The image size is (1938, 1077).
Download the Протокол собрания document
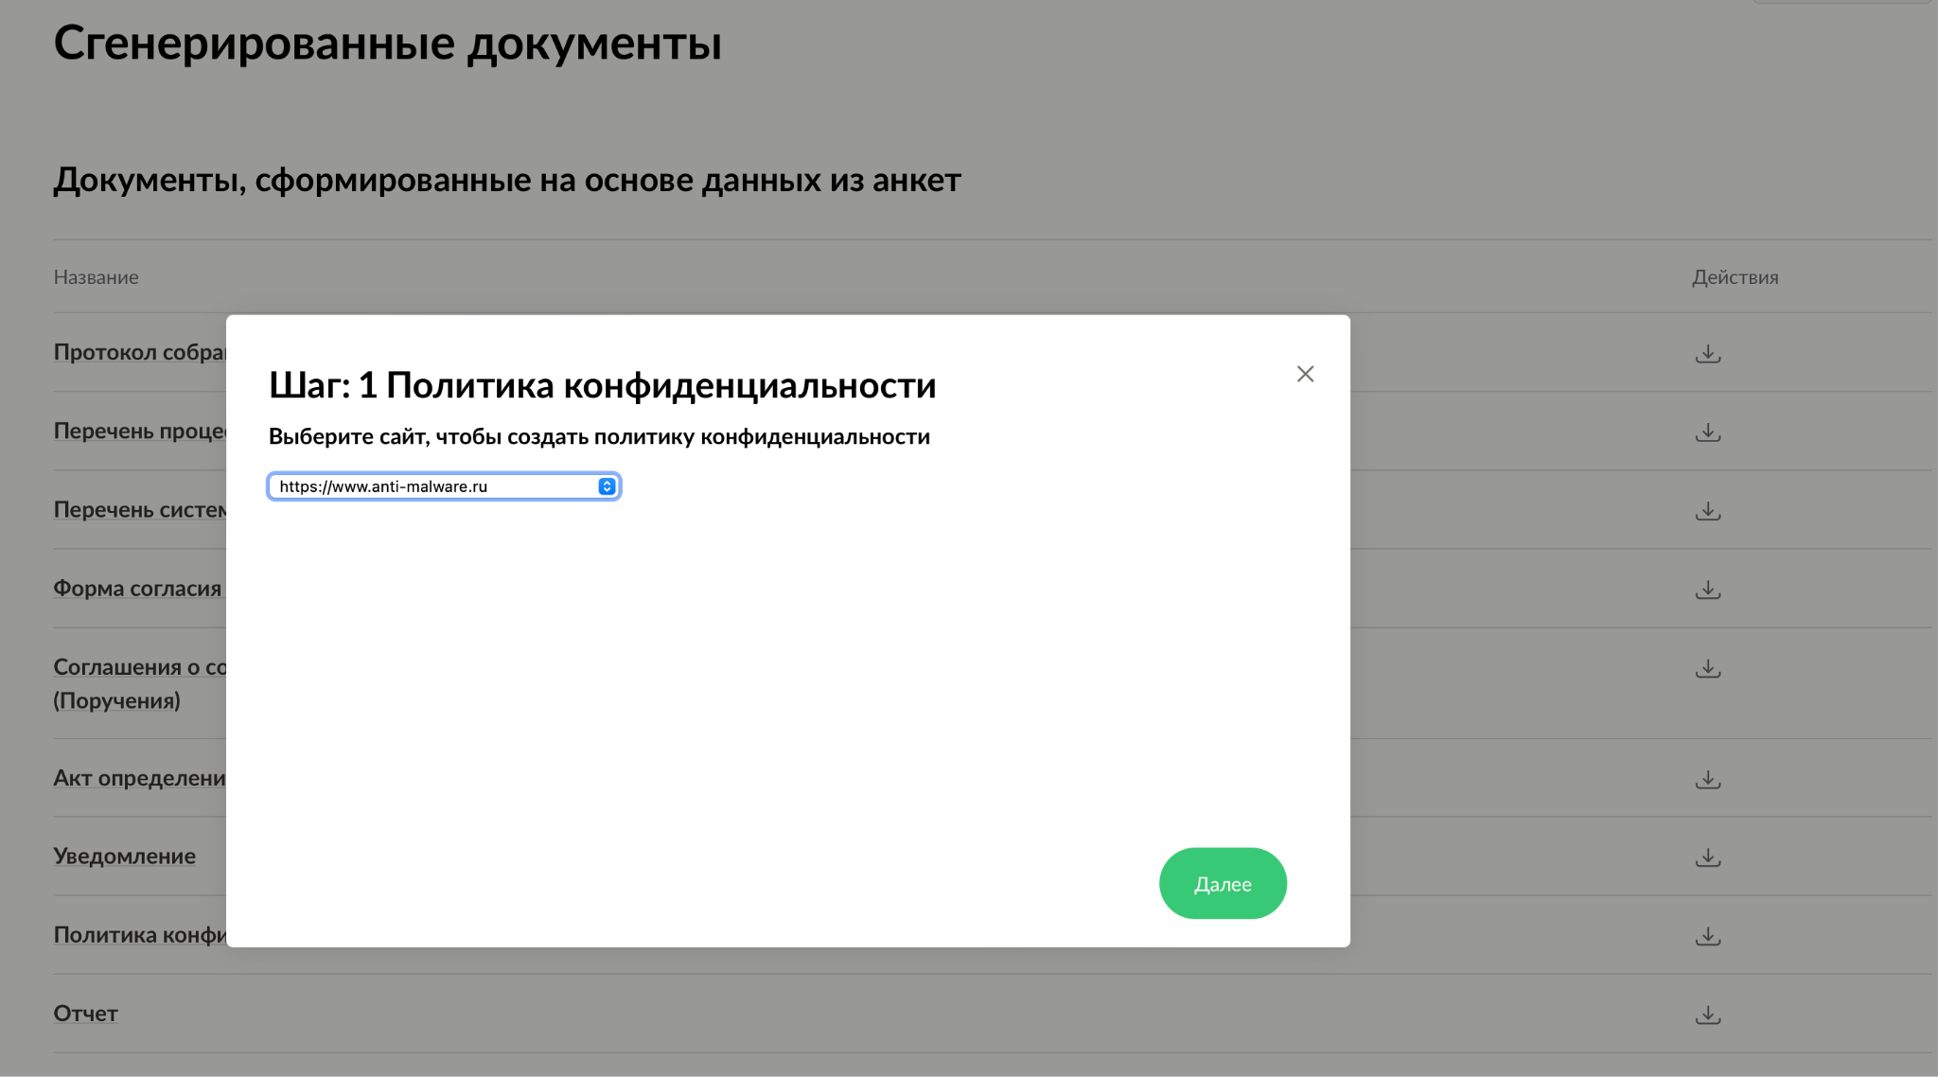coord(1707,354)
